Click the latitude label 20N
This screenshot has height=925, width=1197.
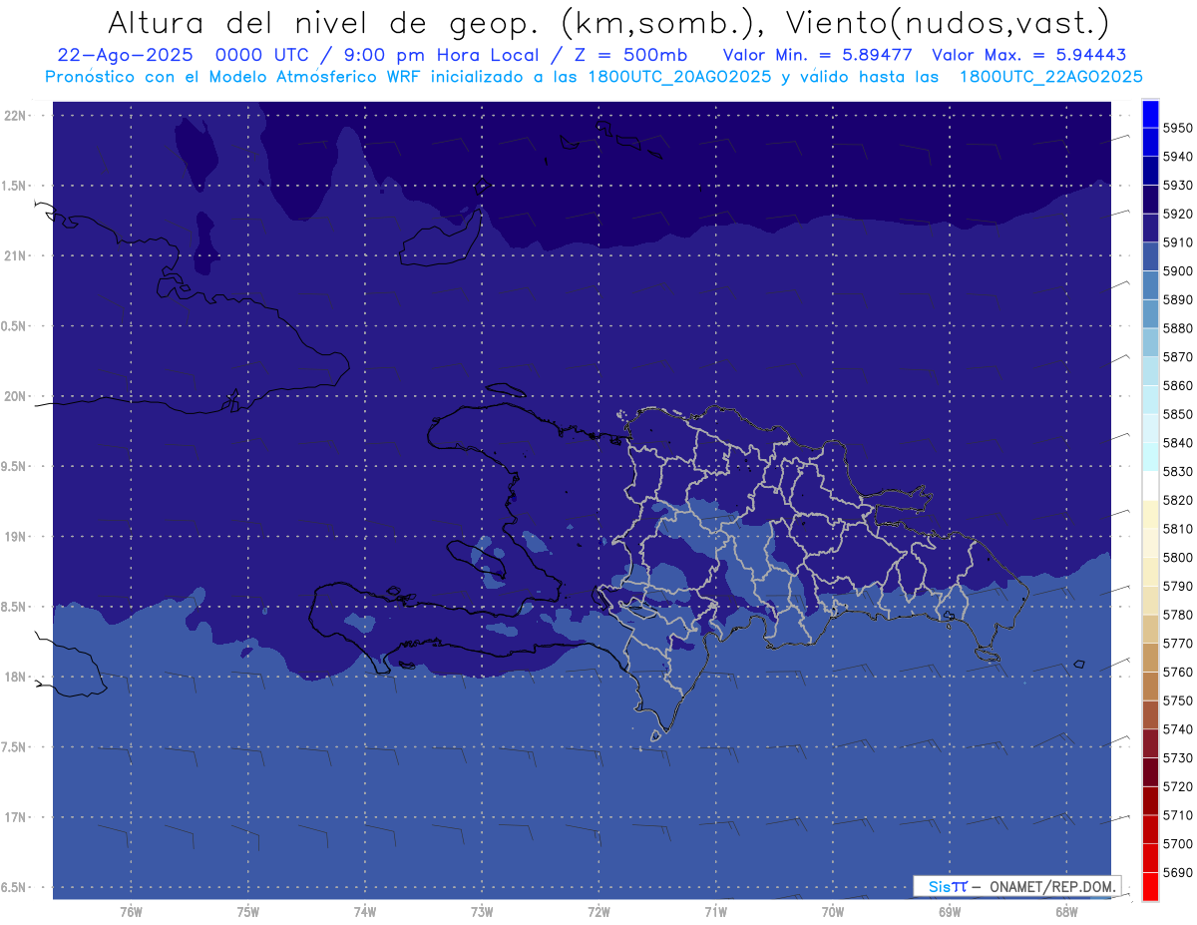coord(16,396)
